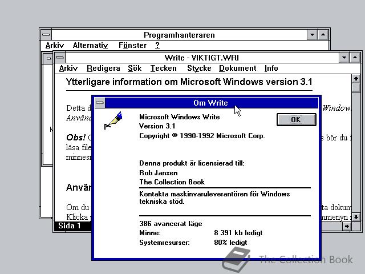
Task: Open Write window control menu box
Action: click(60, 58)
